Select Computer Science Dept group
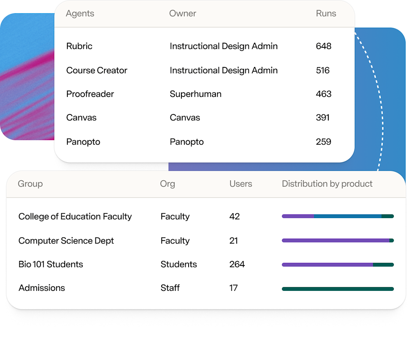This screenshot has width=409, height=342. [66, 241]
